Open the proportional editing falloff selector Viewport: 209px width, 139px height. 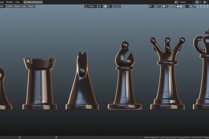pos(119,6)
